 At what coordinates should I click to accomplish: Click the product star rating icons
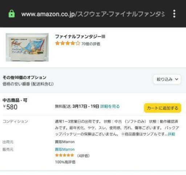point(68,43)
